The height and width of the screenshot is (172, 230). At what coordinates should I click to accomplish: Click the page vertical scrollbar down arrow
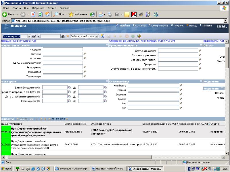tap(227, 153)
